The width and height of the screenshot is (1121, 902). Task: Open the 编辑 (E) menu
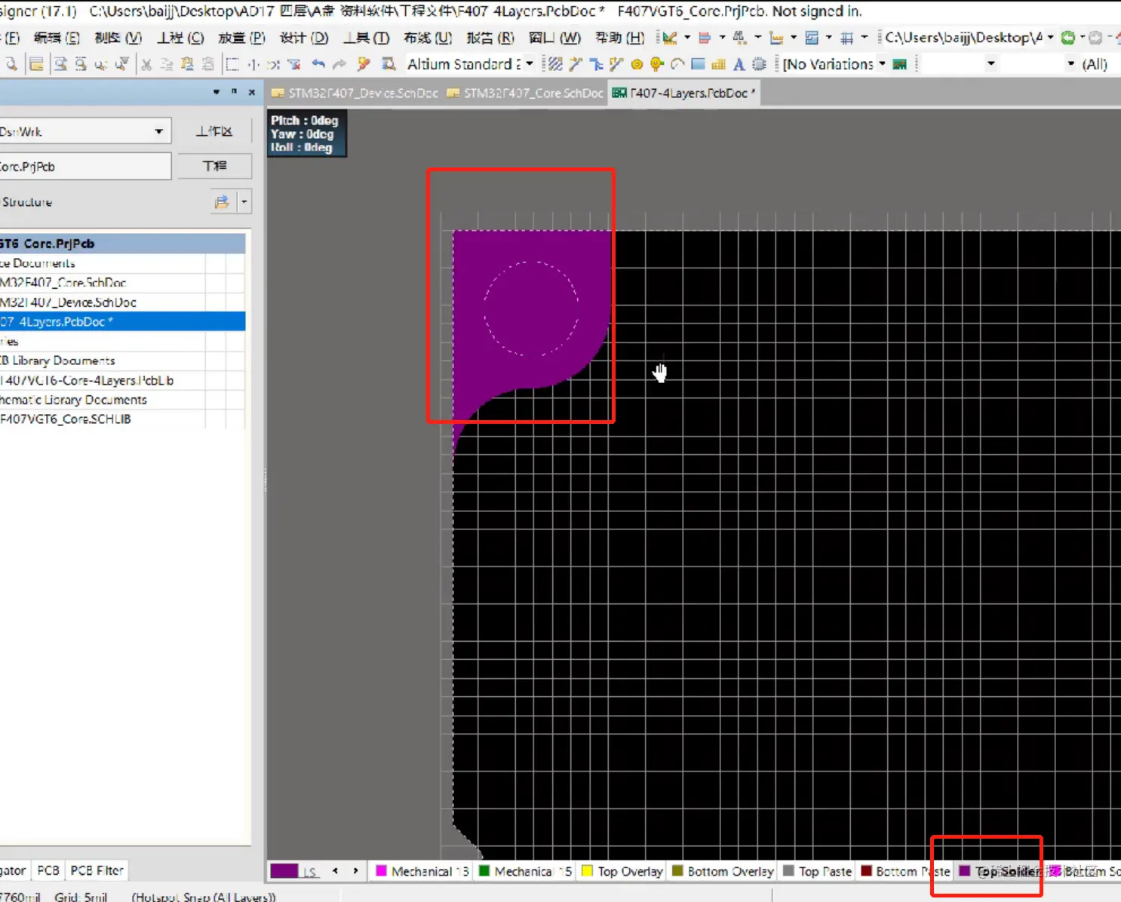pos(57,38)
